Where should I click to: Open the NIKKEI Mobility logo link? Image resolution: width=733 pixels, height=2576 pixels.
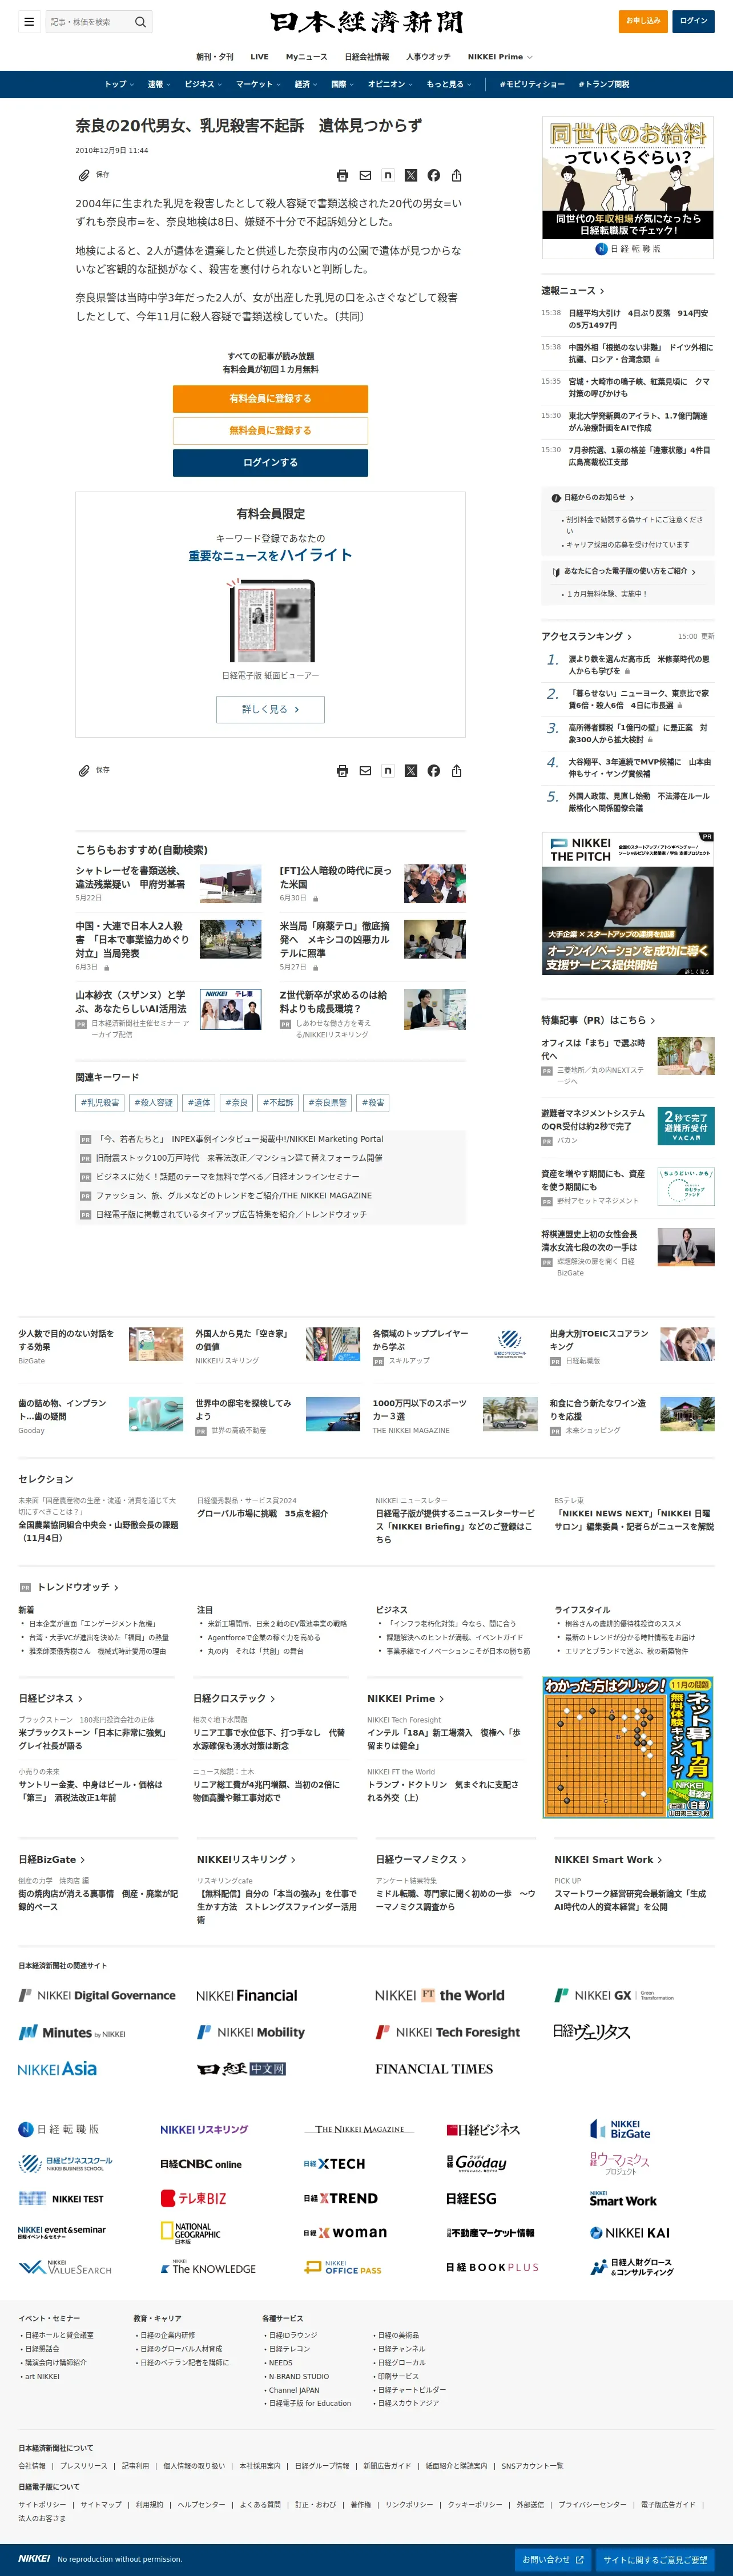(x=251, y=2032)
